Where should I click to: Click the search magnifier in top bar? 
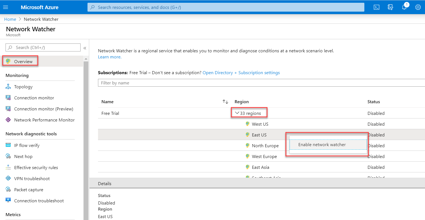pos(93,7)
